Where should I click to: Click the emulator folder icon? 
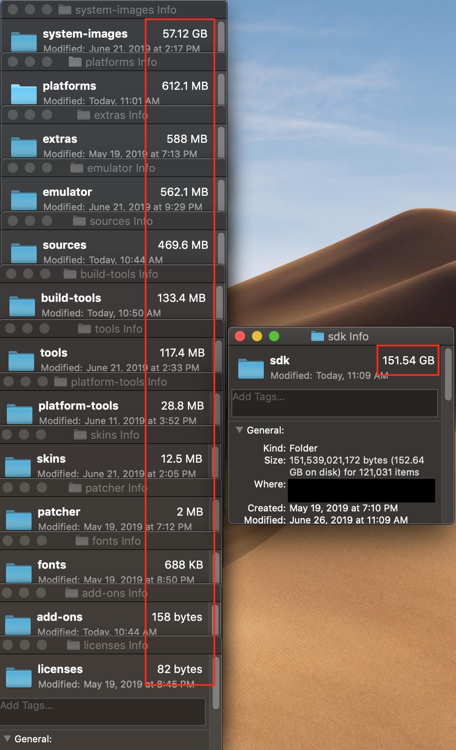point(24,200)
